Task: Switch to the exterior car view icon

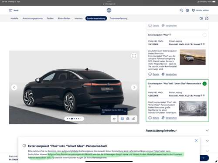Action: (128, 119)
